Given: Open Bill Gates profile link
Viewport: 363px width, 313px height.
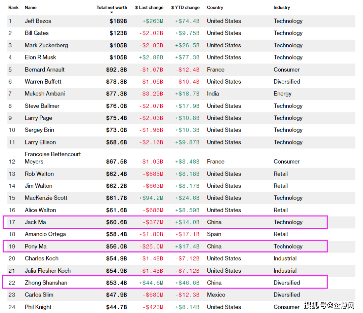Looking at the screenshot, I should point(37,33).
